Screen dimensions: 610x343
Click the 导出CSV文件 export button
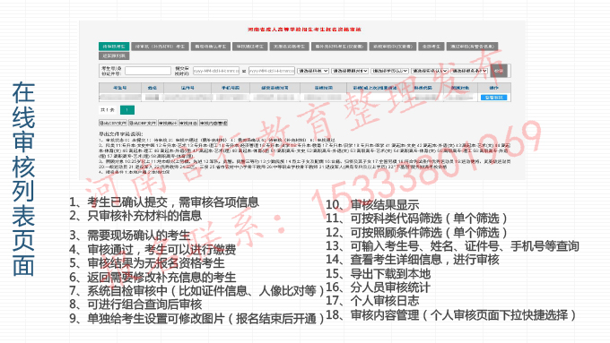[x=113, y=123]
